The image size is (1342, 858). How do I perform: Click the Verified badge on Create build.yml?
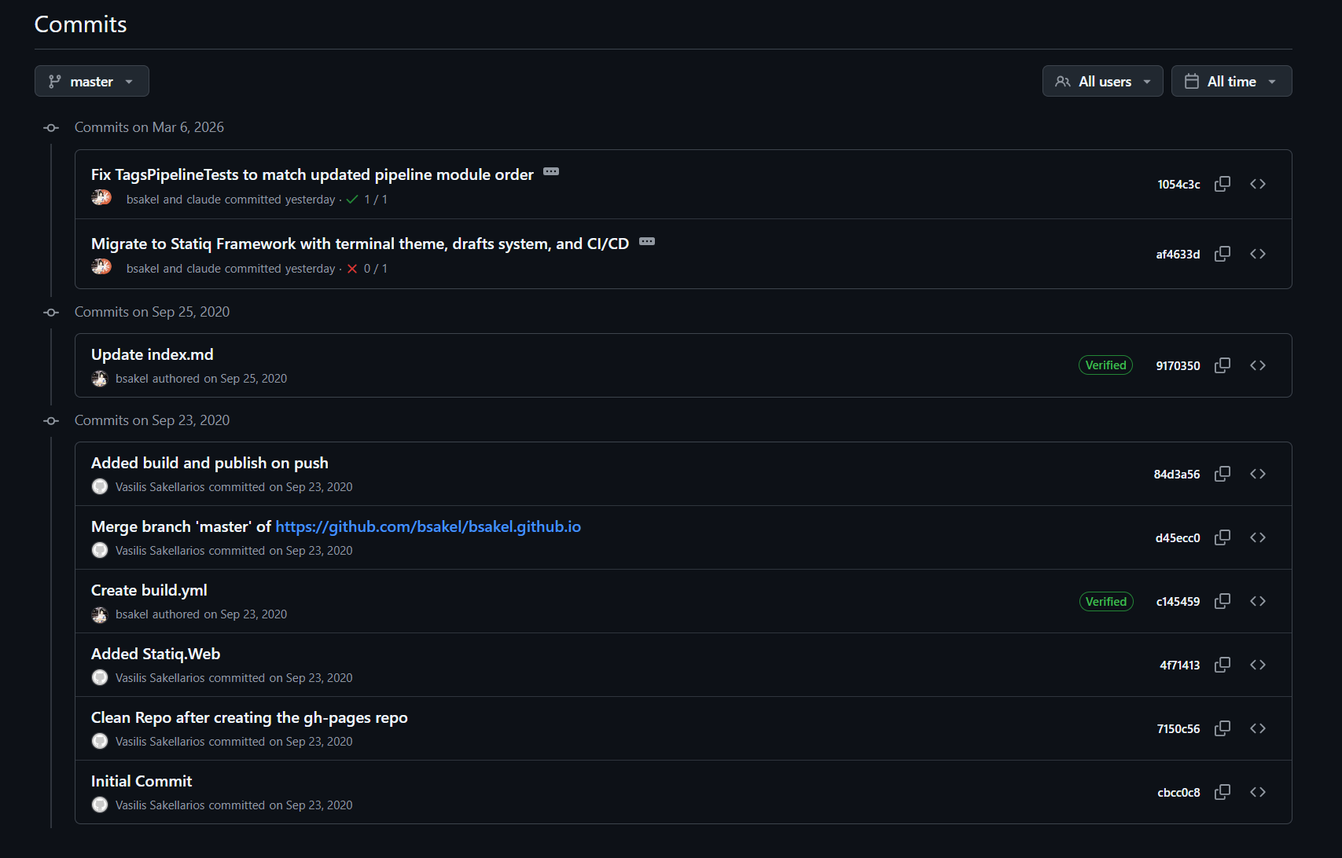[x=1106, y=600]
